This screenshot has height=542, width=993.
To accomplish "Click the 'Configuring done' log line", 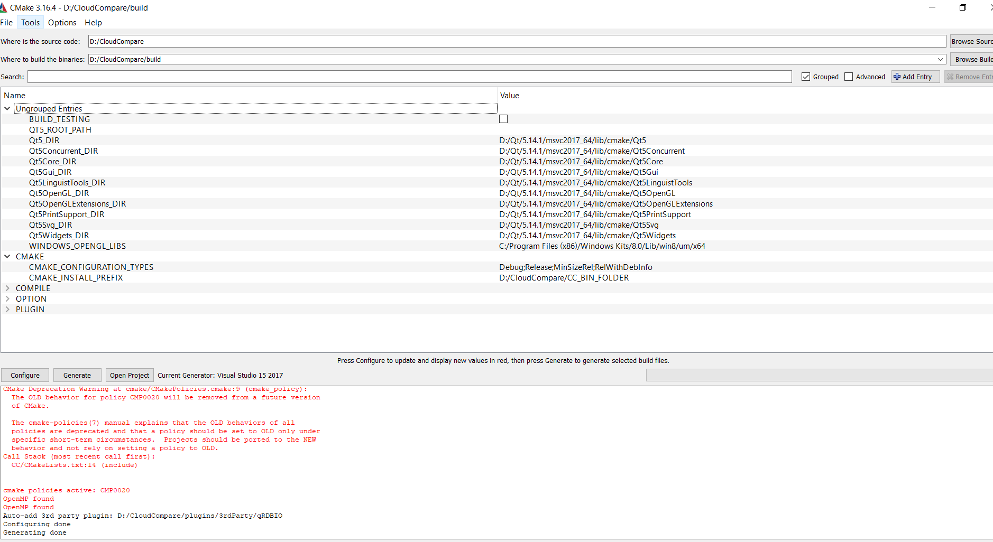I will point(37,524).
